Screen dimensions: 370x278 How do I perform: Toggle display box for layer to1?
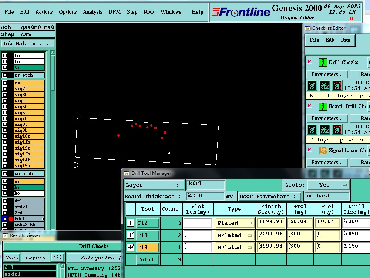pos(5,56)
